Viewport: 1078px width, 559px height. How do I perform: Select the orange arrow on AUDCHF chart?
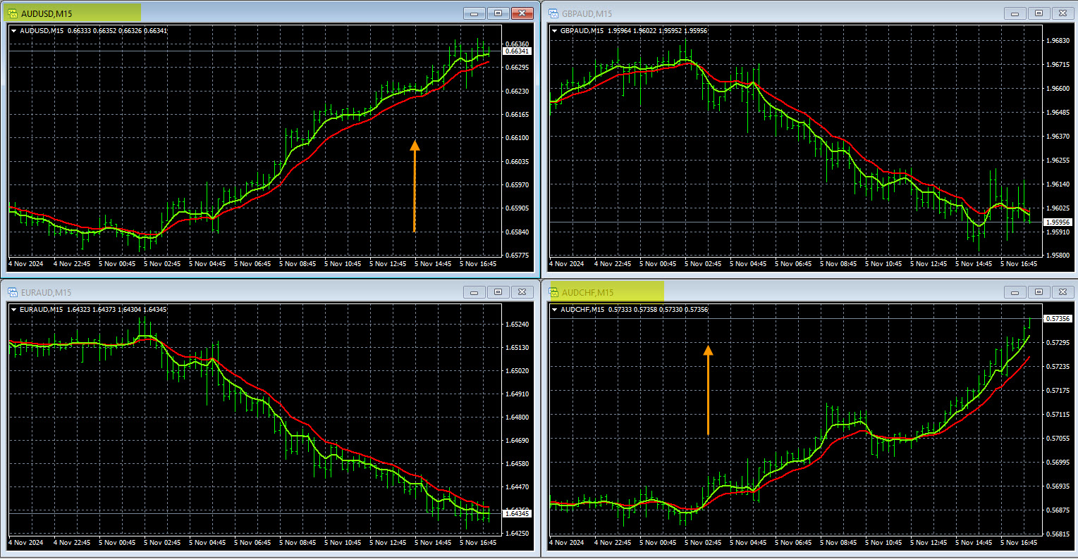(x=708, y=389)
